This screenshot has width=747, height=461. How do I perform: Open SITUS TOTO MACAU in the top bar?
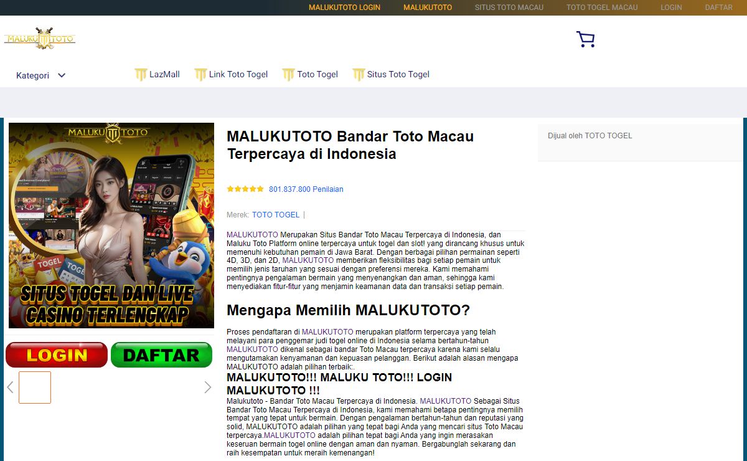point(509,7)
